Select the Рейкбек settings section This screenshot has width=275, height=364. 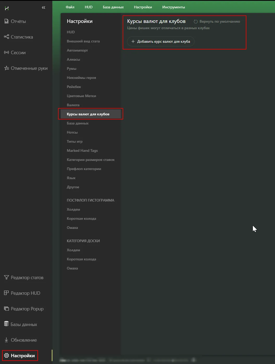pos(74,87)
